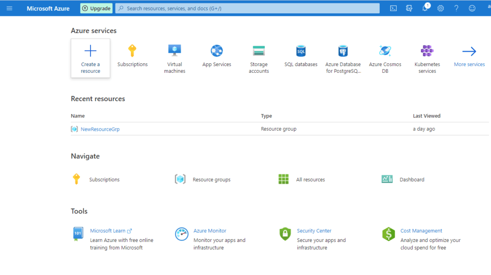This screenshot has width=491, height=275.
Task: Open Dashboard chart icon
Action: point(387,179)
